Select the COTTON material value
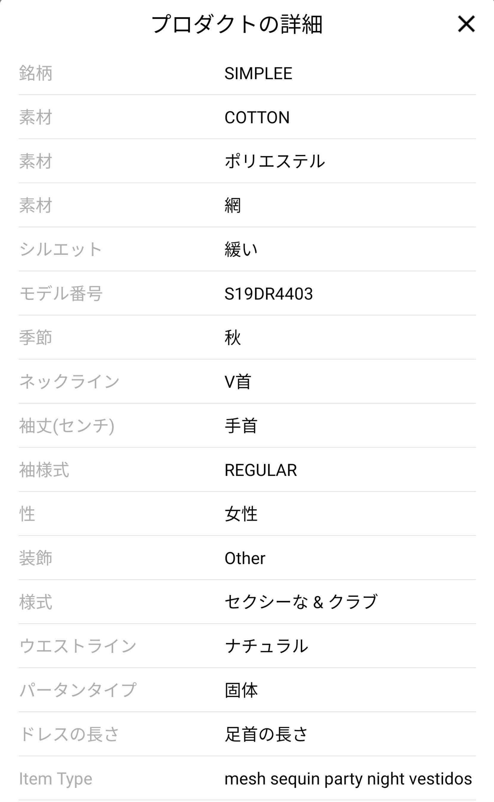The image size is (494, 802). pos(257,117)
